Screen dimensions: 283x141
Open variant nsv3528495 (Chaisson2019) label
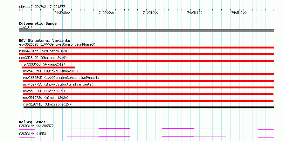[43, 58]
